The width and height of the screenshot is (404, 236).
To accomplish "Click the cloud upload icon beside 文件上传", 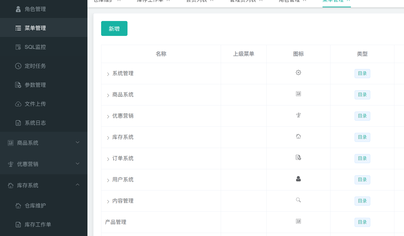I will coord(18,104).
